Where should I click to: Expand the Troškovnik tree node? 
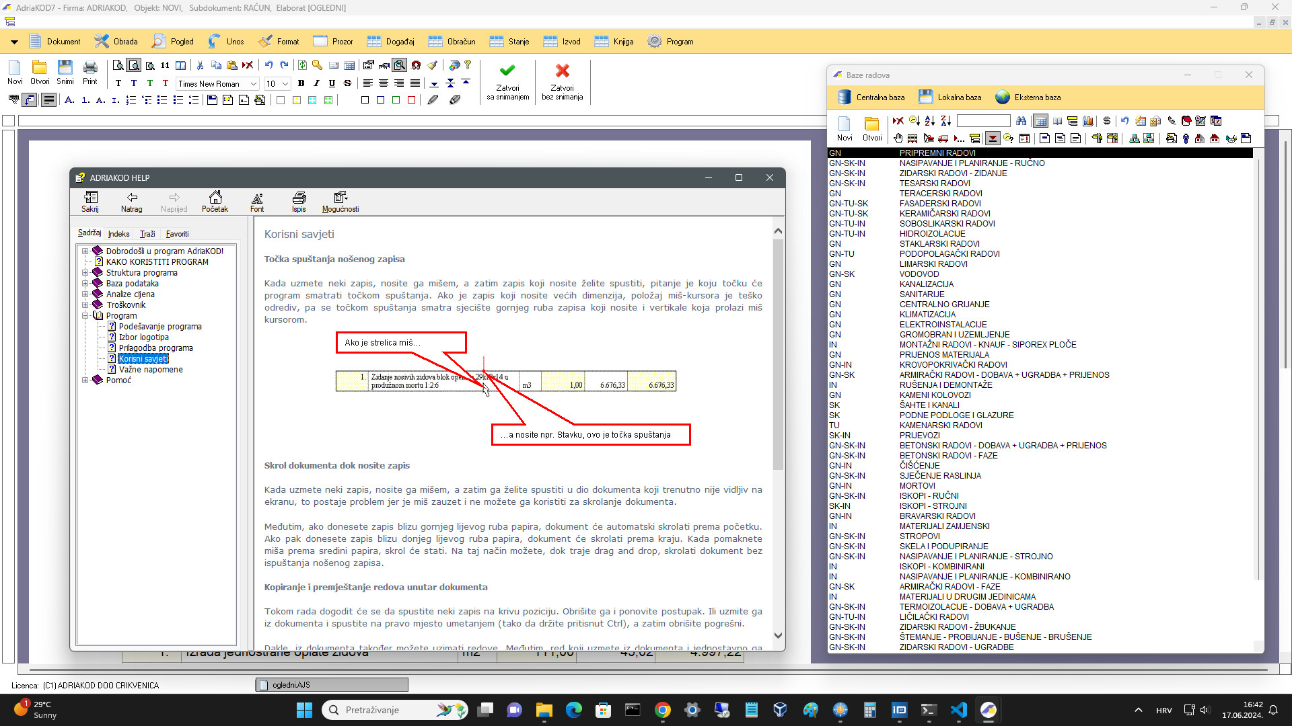[85, 305]
